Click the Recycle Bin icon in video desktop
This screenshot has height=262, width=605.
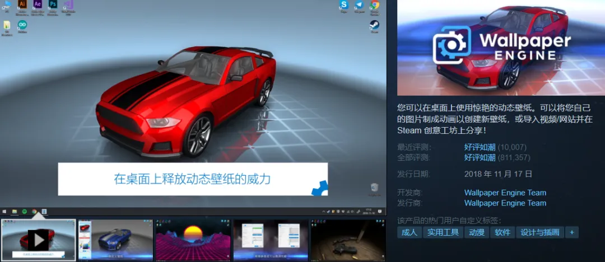point(374,188)
